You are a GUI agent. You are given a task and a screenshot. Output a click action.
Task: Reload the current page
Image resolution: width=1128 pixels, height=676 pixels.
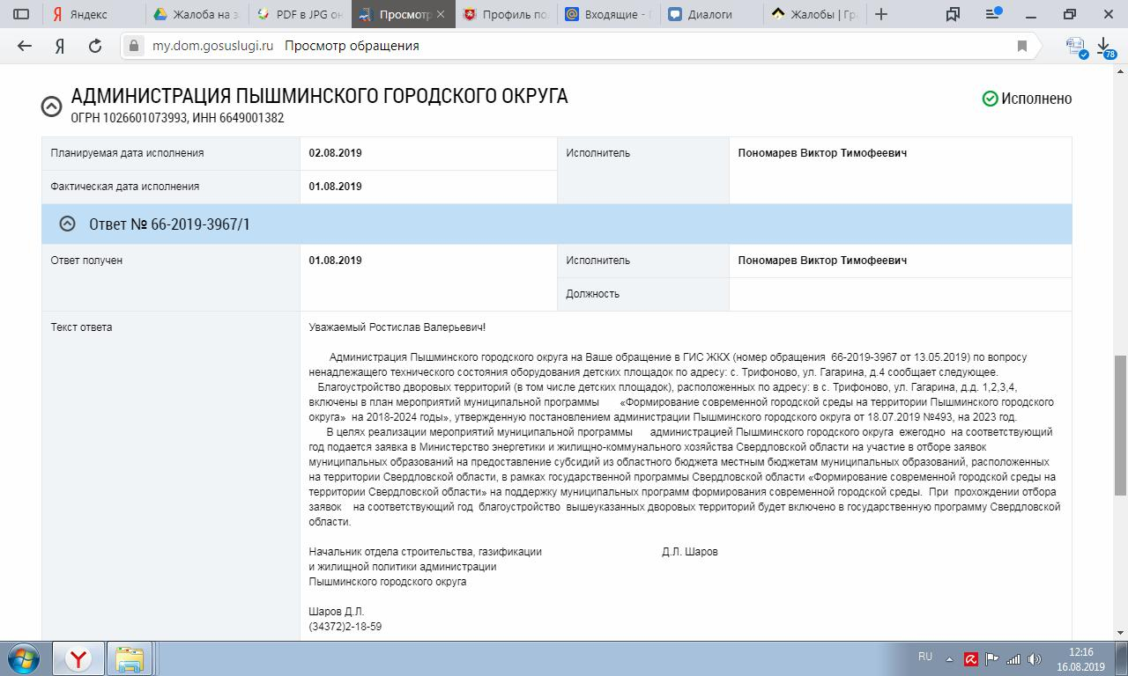[x=95, y=46]
